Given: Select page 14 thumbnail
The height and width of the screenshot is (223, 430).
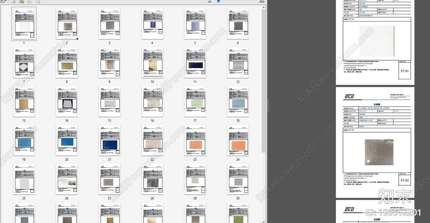Looking at the screenshot, I should [x=67, y=102].
